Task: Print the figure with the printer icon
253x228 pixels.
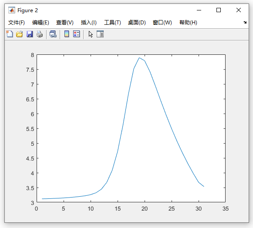Action: click(40, 34)
